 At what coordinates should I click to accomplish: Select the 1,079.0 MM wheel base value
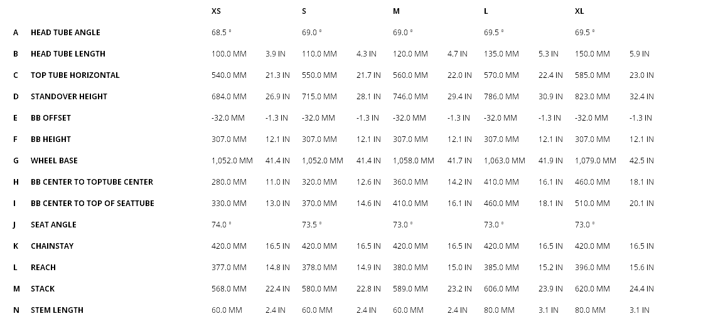coord(596,161)
